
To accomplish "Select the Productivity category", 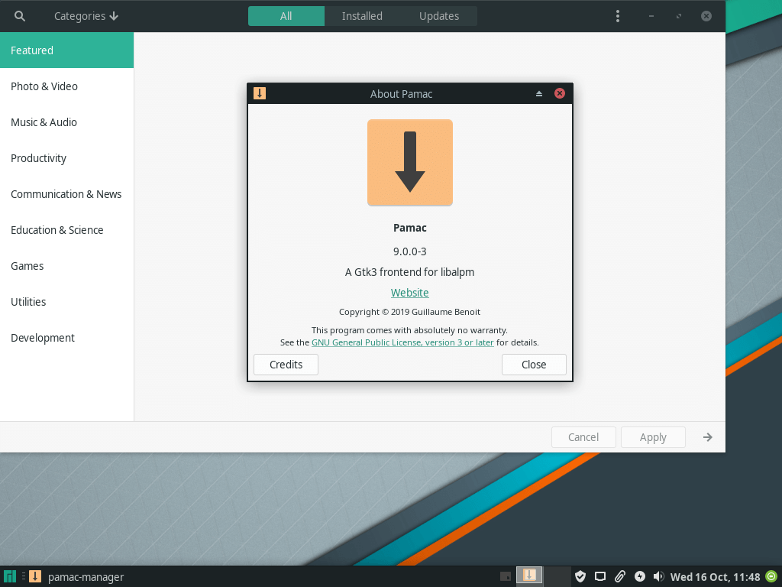I will pyautogui.click(x=67, y=158).
